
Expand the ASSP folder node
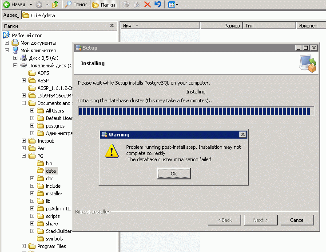(24, 81)
